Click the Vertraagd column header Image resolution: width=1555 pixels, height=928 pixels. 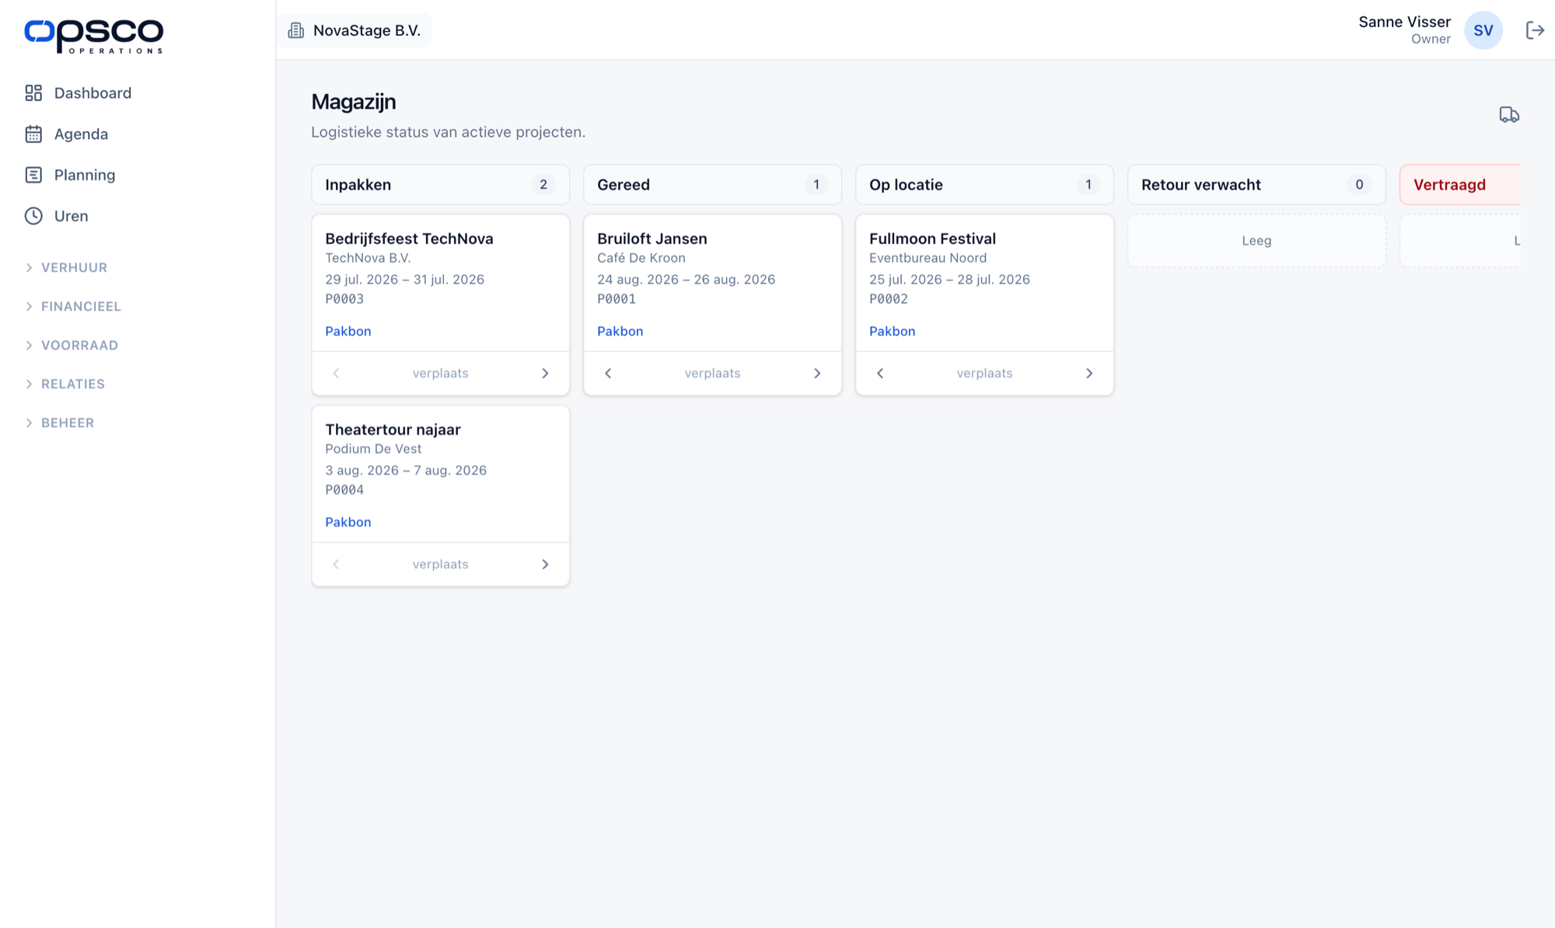click(x=1460, y=185)
